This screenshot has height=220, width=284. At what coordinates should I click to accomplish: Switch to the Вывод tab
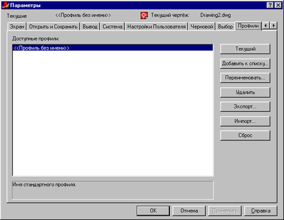90,26
